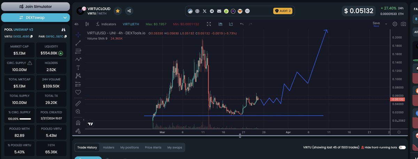
Task: Click the chart resize handle below chart
Action: 240,136
